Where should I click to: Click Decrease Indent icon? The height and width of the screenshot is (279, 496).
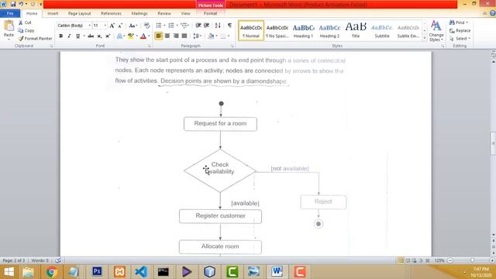pyautogui.click(x=198, y=26)
